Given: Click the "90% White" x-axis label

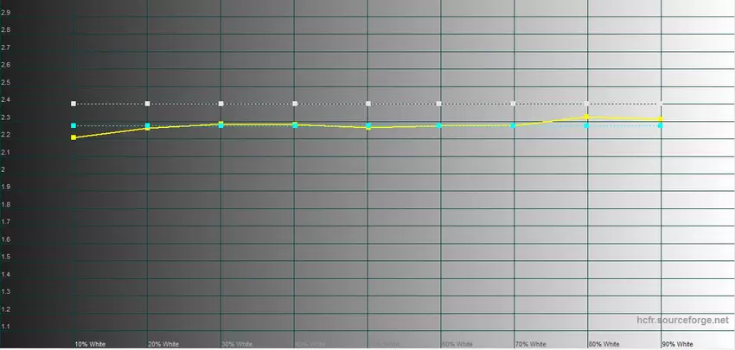Looking at the screenshot, I should [x=676, y=344].
